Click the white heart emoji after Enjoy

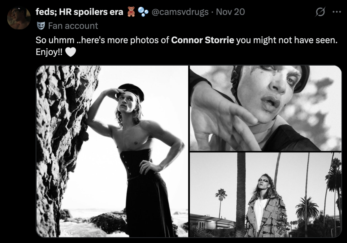tap(71, 52)
